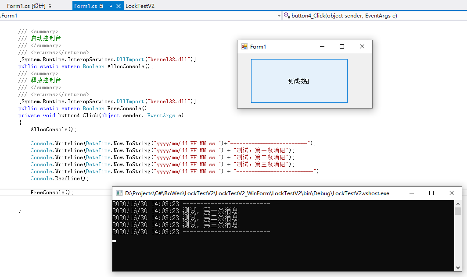The width and height of the screenshot is (467, 277).
Task: Click the Console.ReadLine(); line
Action: (59, 179)
